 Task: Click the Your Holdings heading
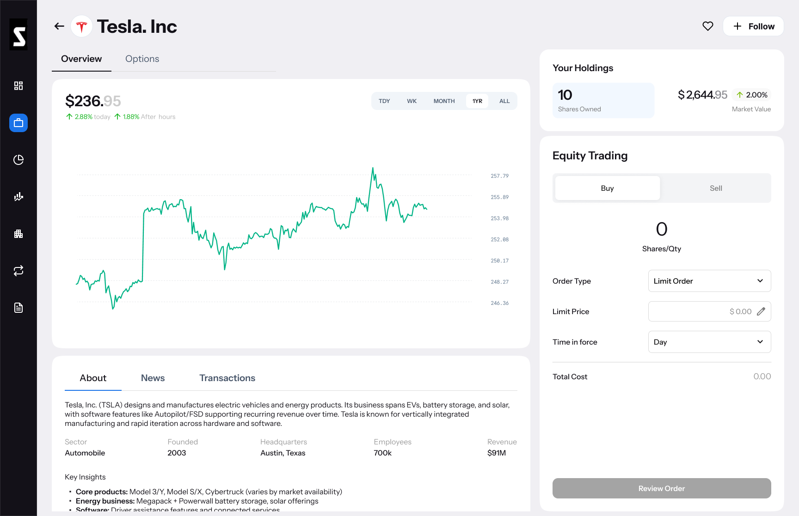[x=583, y=68]
